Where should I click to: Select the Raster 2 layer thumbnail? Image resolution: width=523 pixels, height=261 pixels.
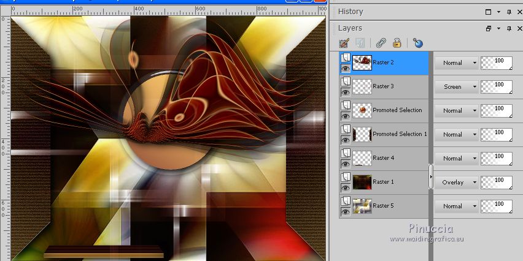362,62
